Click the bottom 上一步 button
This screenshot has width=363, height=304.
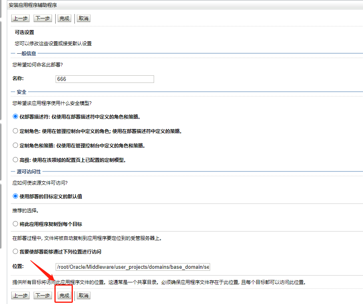[x=20, y=295]
